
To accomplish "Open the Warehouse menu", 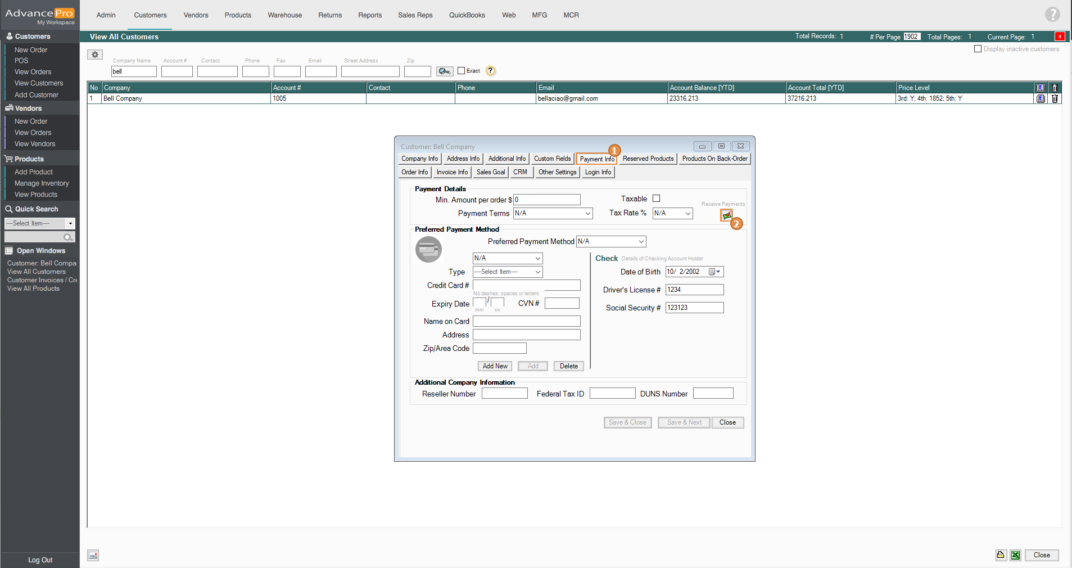I will pos(284,15).
